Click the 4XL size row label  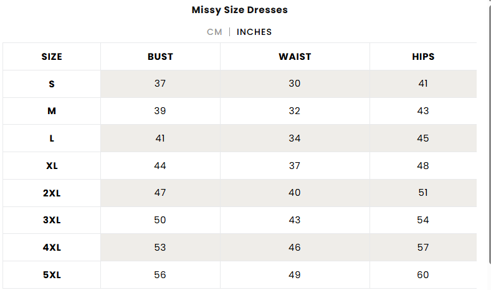52,248
